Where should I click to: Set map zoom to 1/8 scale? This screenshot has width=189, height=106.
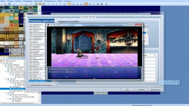coord(81,4)
